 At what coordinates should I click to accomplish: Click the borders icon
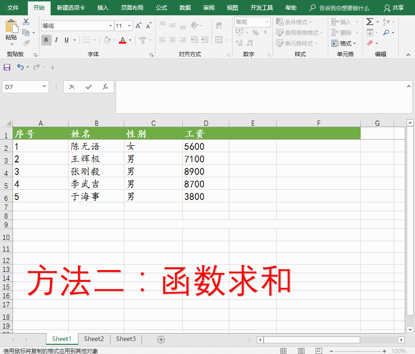click(x=86, y=40)
